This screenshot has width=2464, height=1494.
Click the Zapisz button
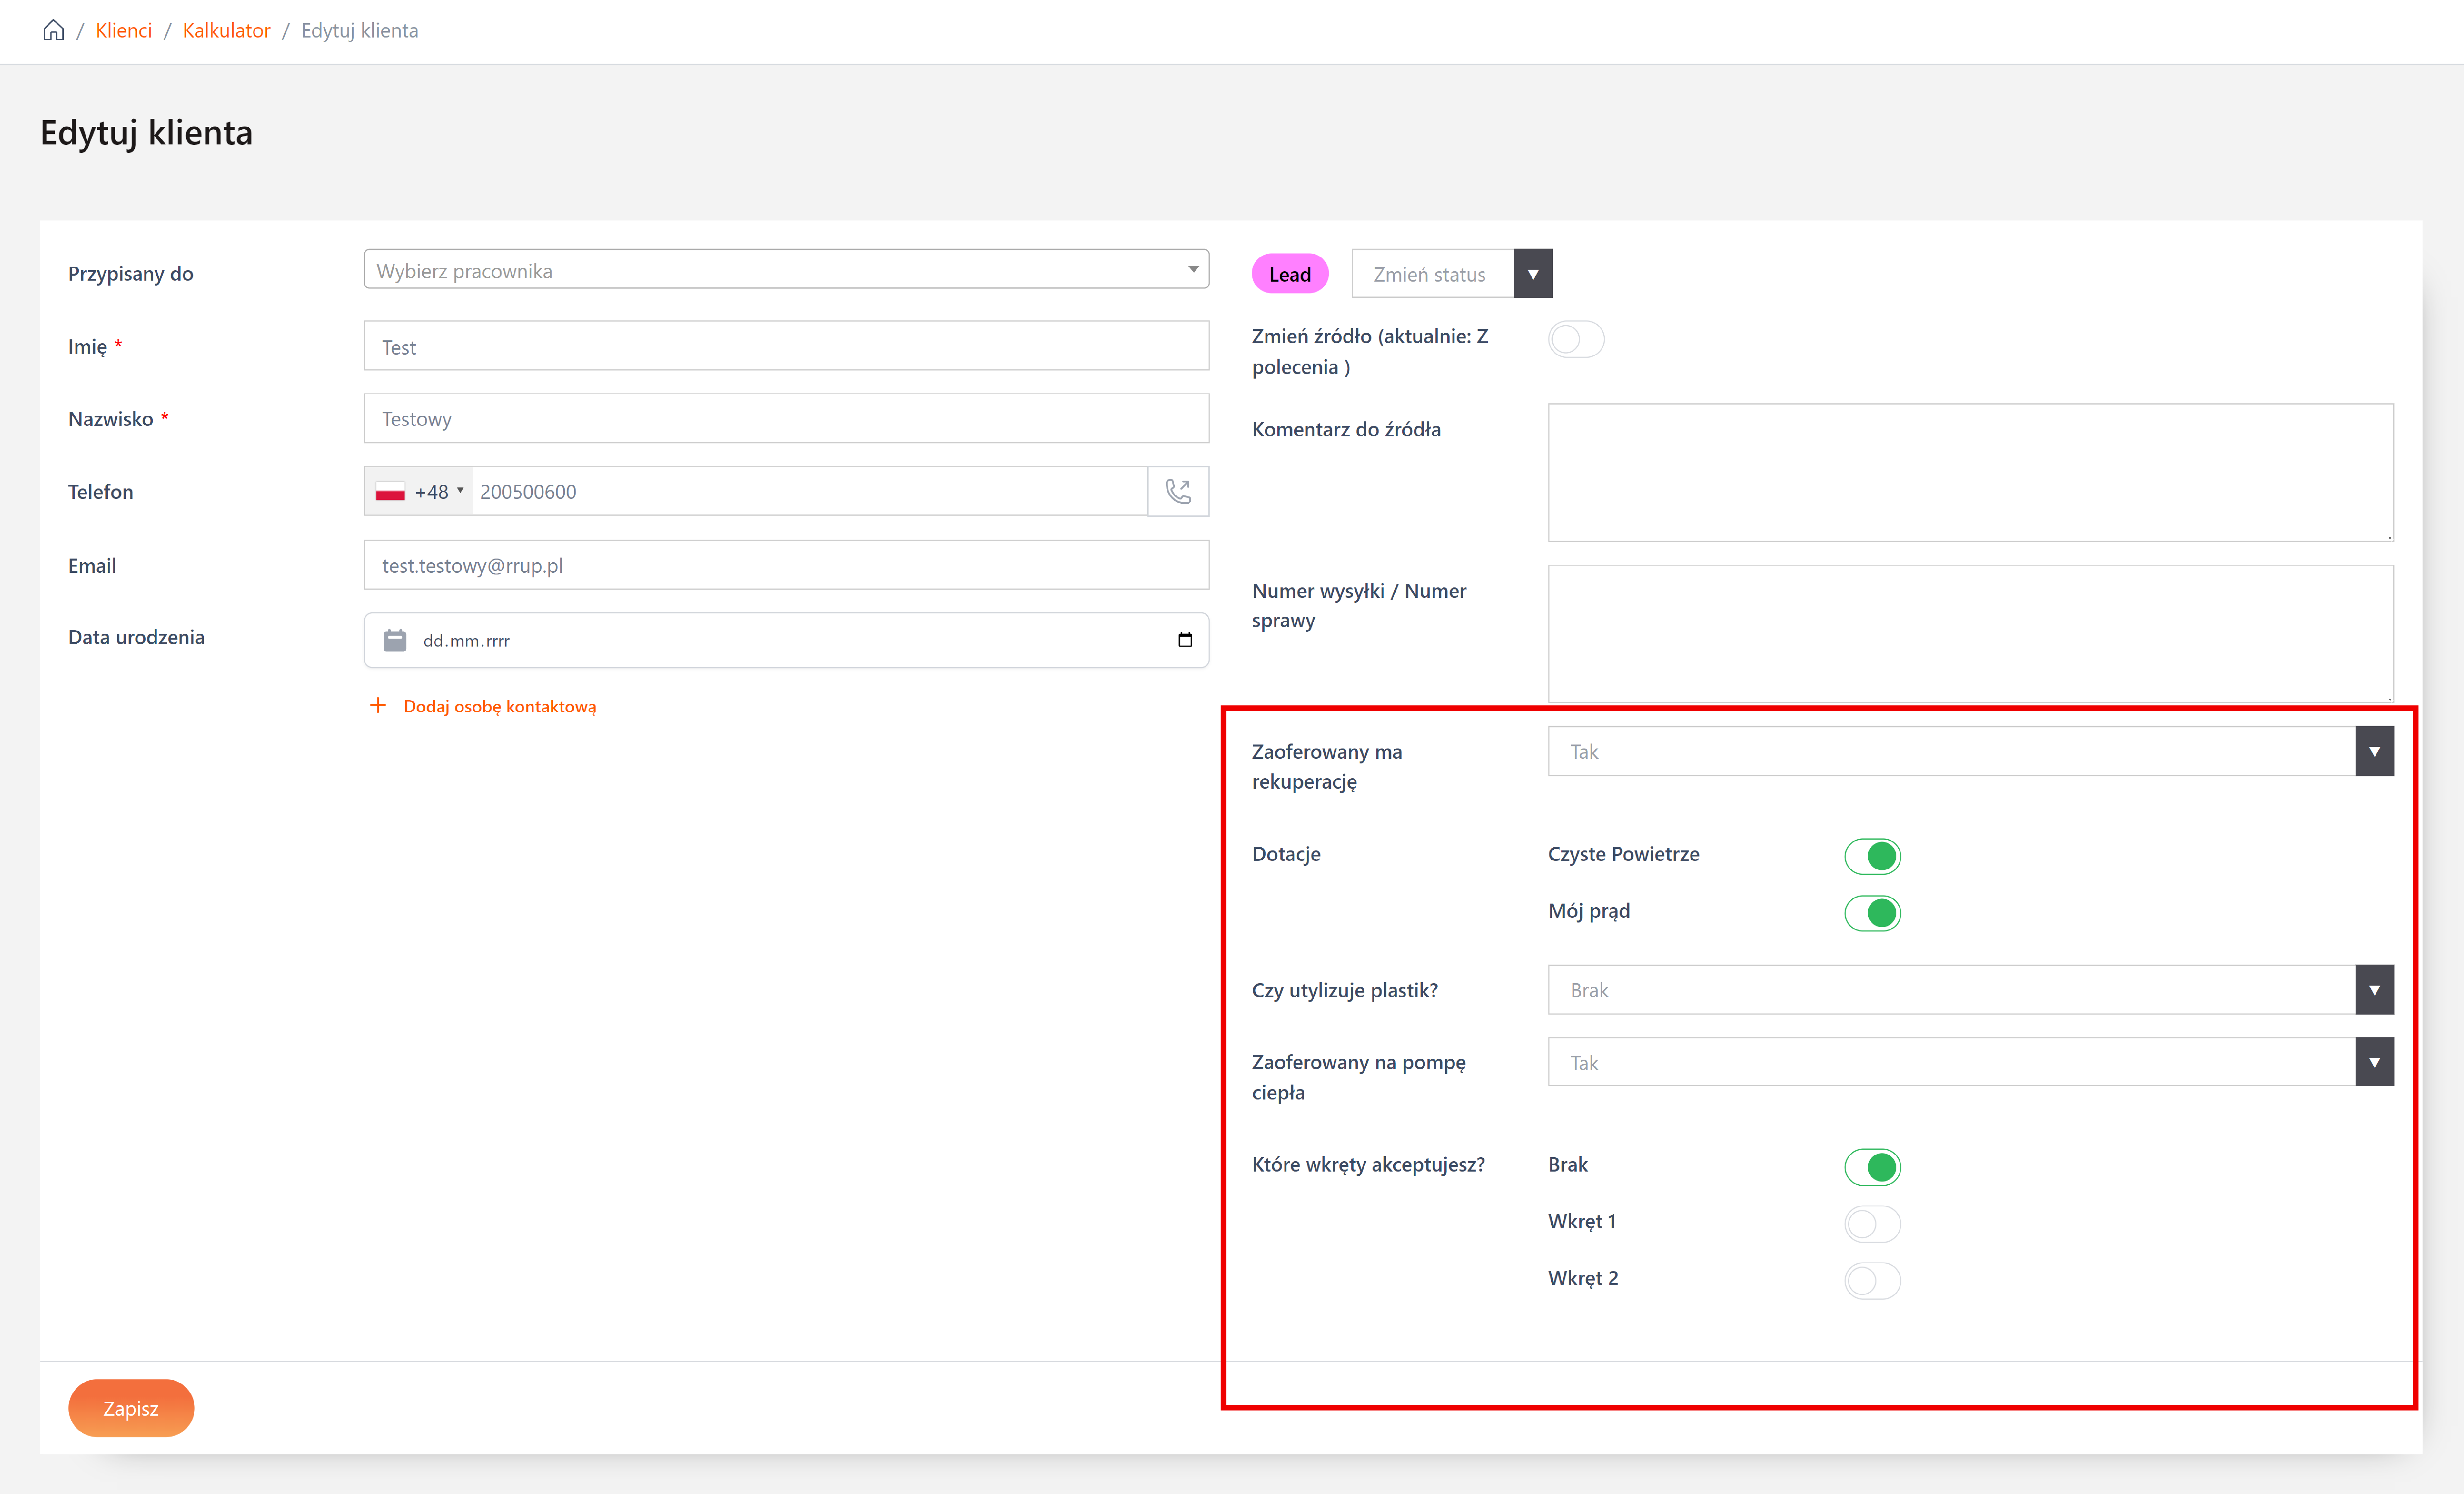[x=131, y=1408]
